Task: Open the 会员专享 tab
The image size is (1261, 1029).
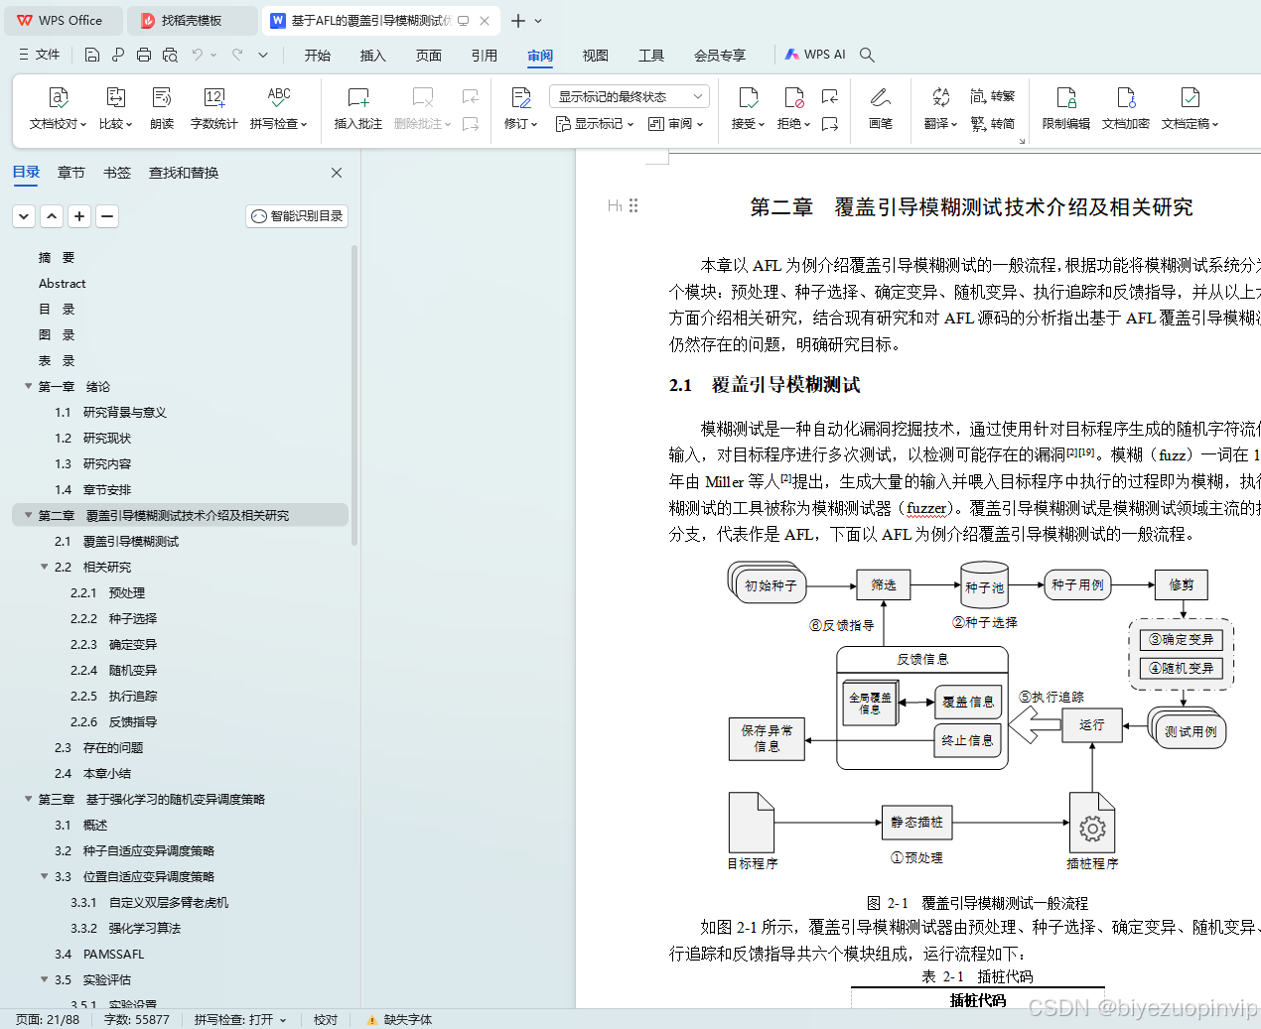Action: 720,56
